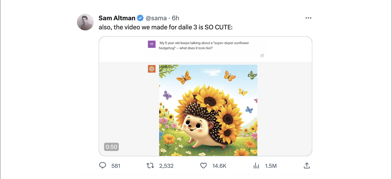Screen dimensions: 392x179
Task: Open view analytics bar chart icon
Action: pyautogui.click(x=256, y=165)
